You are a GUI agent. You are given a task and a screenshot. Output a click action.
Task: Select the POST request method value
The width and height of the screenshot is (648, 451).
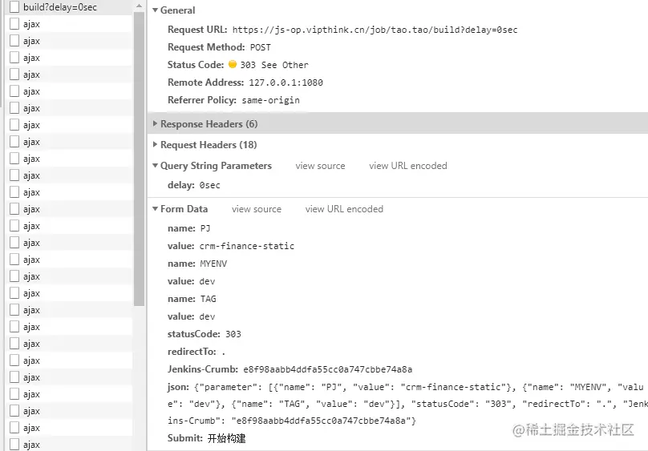pyautogui.click(x=261, y=47)
